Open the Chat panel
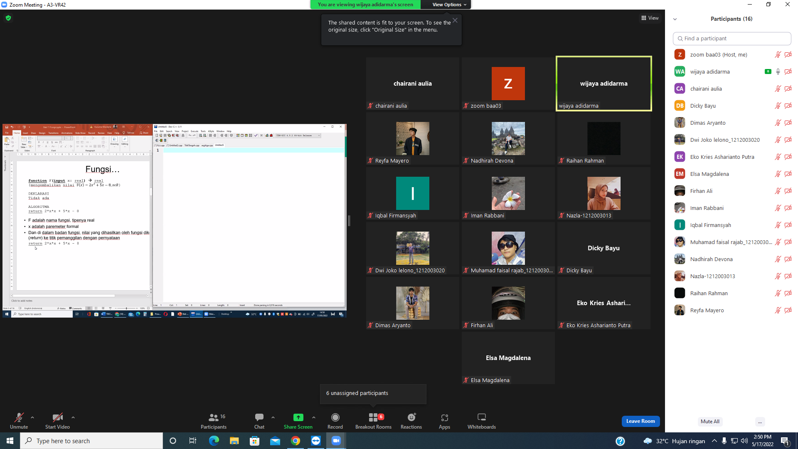Image resolution: width=798 pixels, height=449 pixels. pyautogui.click(x=259, y=421)
